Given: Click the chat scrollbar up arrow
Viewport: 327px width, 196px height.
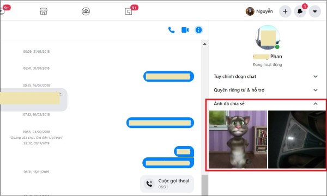Looking at the screenshot, I should click(x=204, y=44).
